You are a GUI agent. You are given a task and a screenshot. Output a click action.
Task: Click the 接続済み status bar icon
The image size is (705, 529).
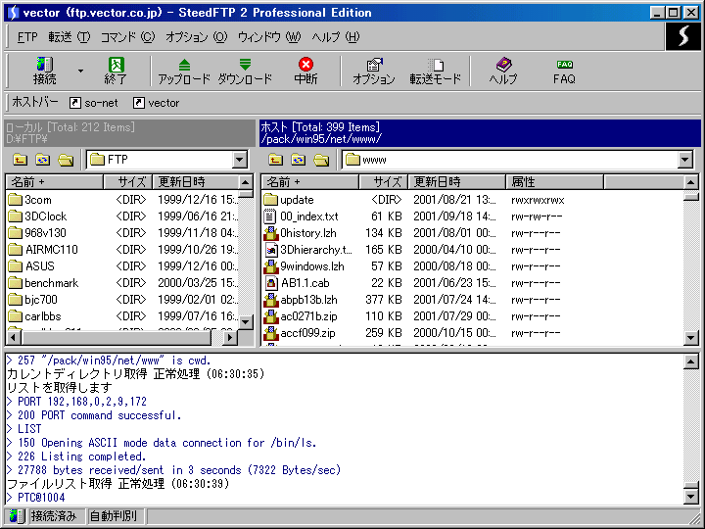click(17, 516)
